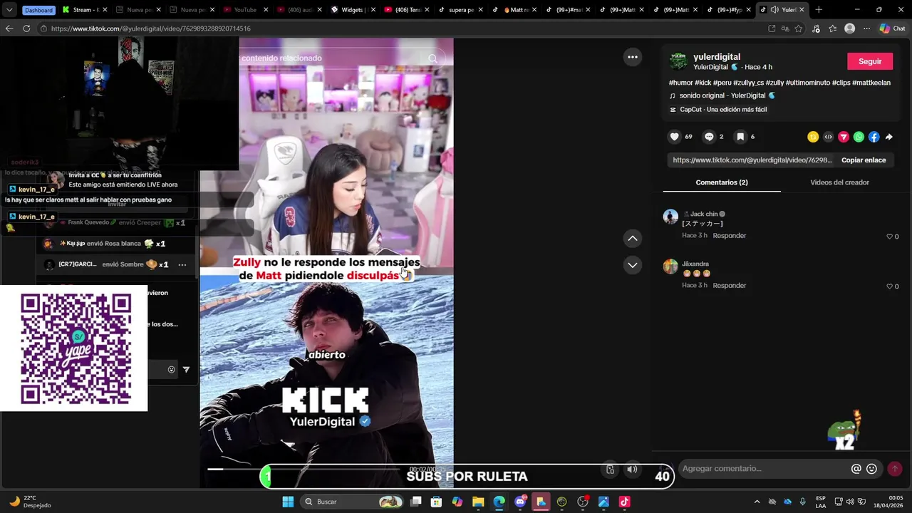Switch to Comentarios (2) tab

722,182
